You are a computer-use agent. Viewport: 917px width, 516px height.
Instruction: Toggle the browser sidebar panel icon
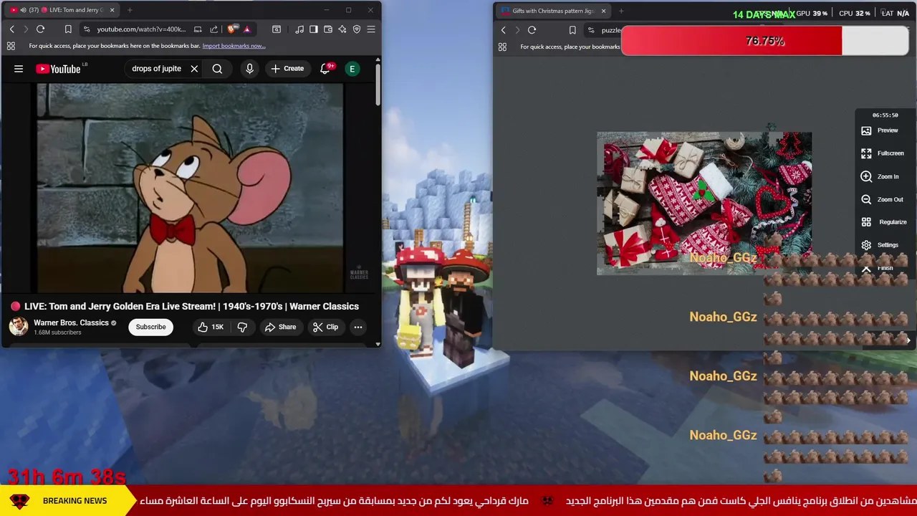(x=314, y=29)
